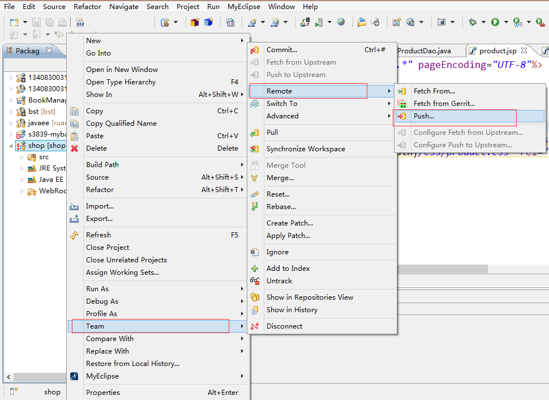Click the Copy icon in context menu
Image resolution: width=549 pixels, height=400 pixels.
(x=74, y=111)
